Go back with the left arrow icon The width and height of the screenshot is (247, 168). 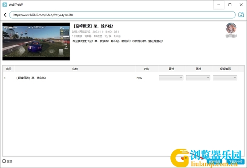tap(5, 15)
